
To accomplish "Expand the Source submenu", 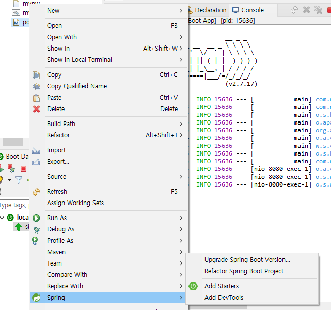I will [x=108, y=177].
